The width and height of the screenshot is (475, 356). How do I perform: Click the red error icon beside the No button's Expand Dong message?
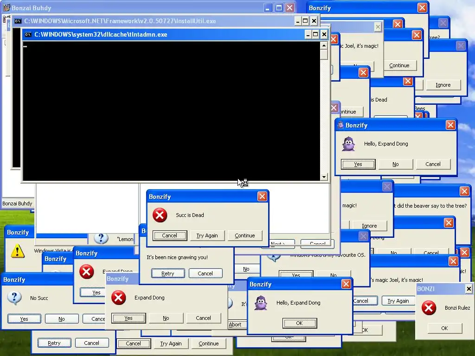pos(118,298)
